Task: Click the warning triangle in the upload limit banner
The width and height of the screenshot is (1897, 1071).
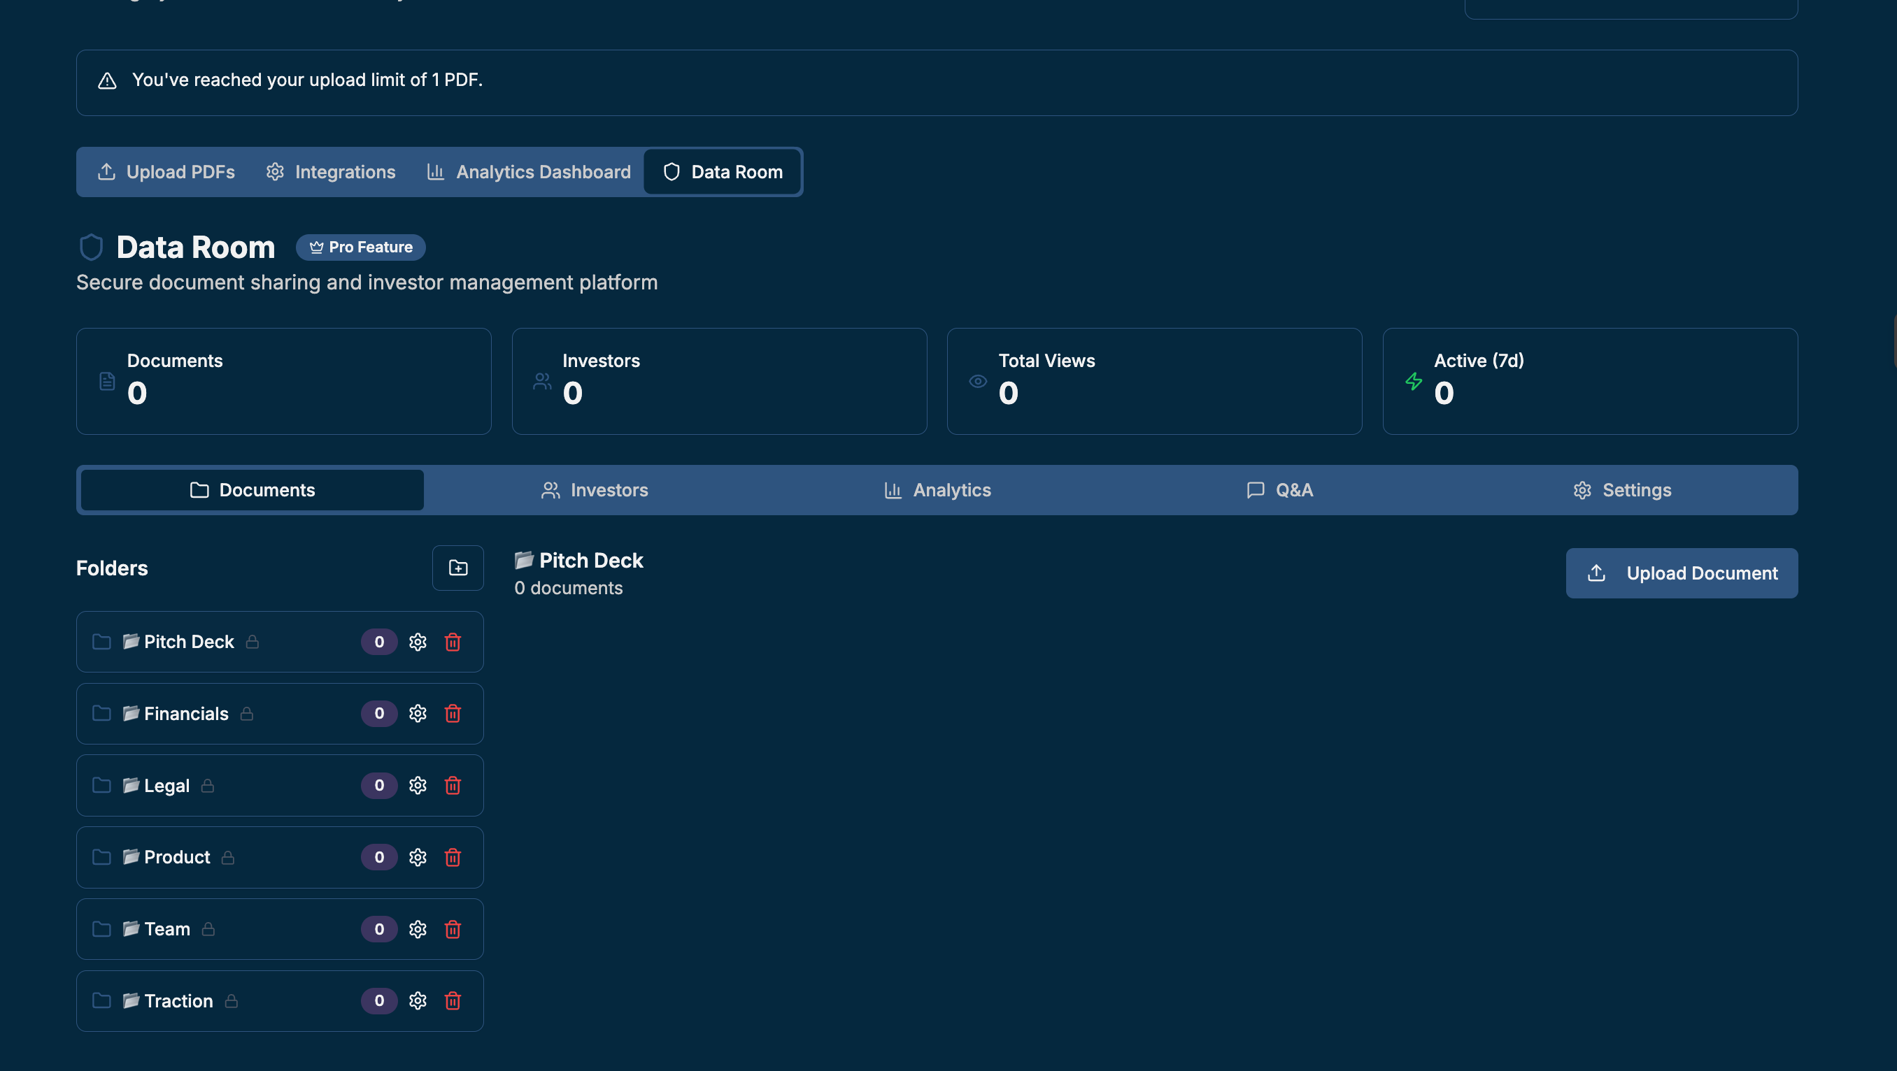Action: click(107, 81)
